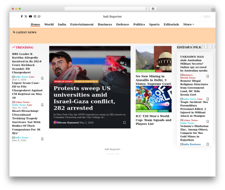The width and height of the screenshot is (225, 190).
Task: Click Shivam Kumawat author avatar
Action: point(55,123)
